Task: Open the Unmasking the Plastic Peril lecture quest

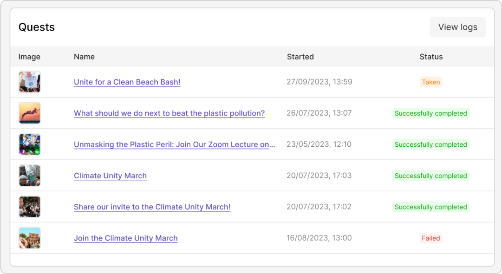Action: tap(174, 144)
